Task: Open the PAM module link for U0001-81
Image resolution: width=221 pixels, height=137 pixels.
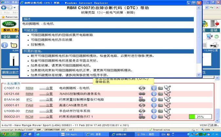Action: coord(29,105)
